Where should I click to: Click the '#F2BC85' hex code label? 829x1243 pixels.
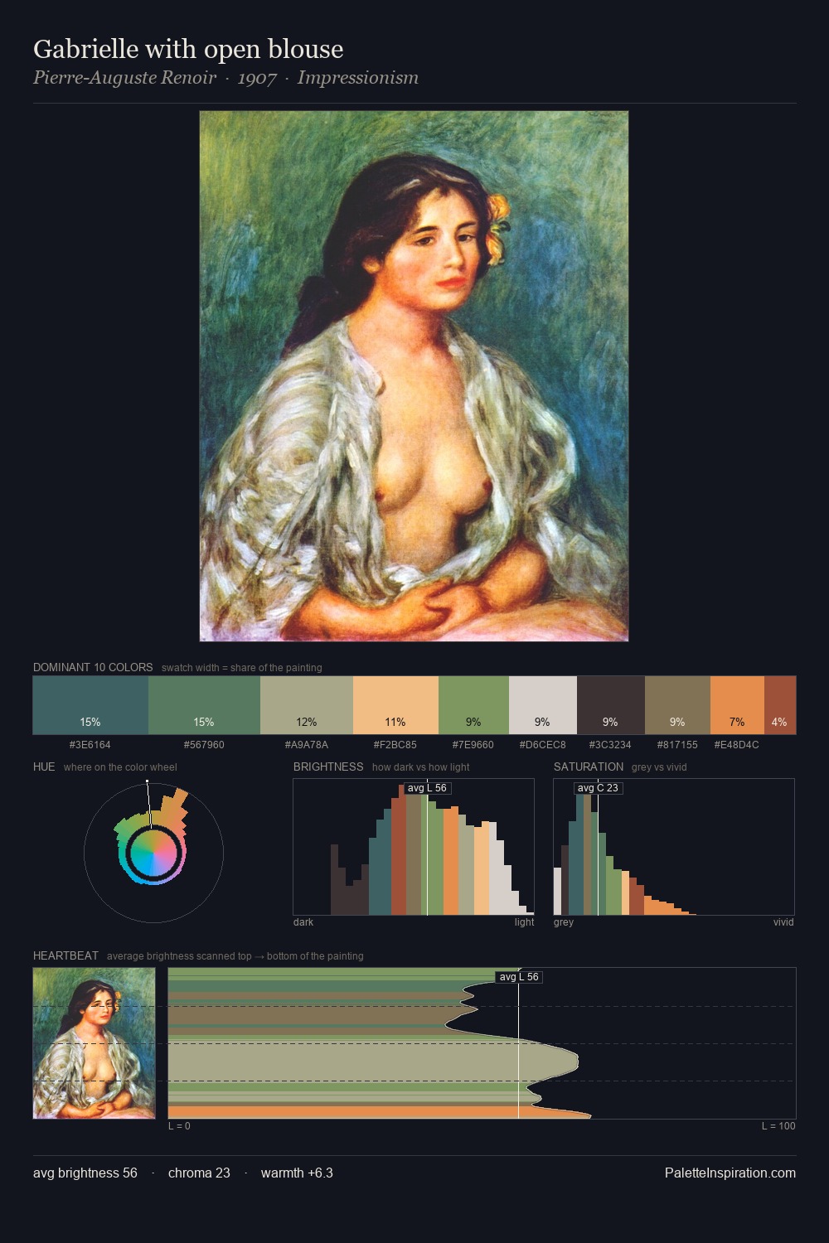(x=395, y=744)
